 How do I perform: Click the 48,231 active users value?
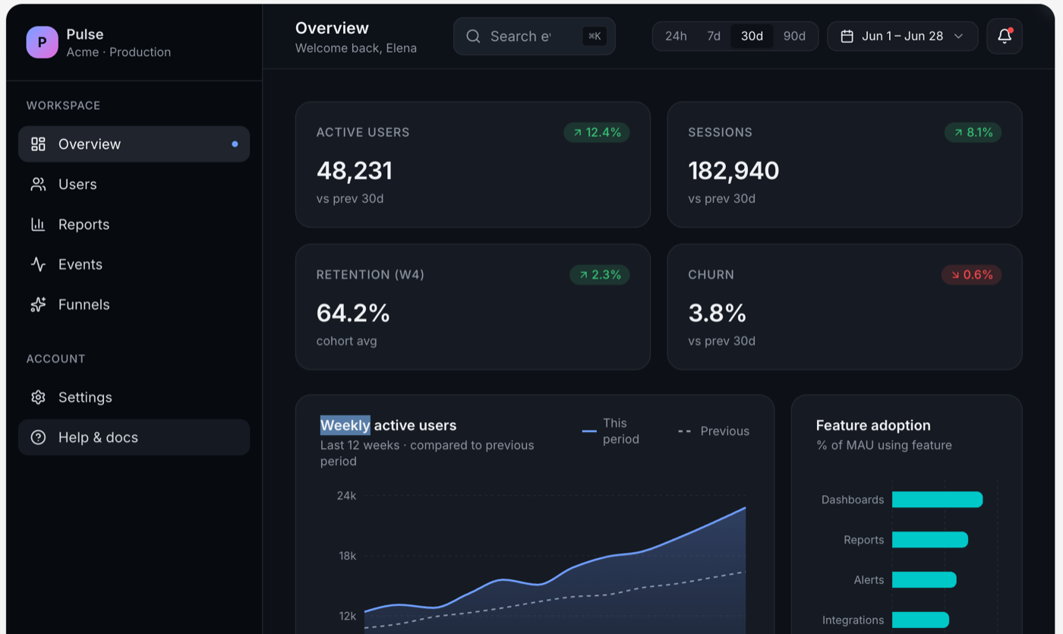click(x=355, y=171)
